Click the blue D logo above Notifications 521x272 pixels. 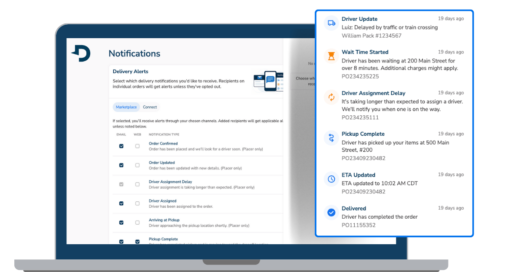click(80, 53)
